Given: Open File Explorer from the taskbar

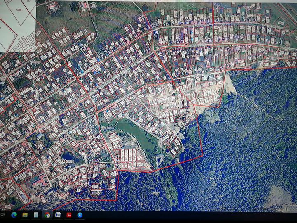Looking at the screenshot, I should 25,215.
